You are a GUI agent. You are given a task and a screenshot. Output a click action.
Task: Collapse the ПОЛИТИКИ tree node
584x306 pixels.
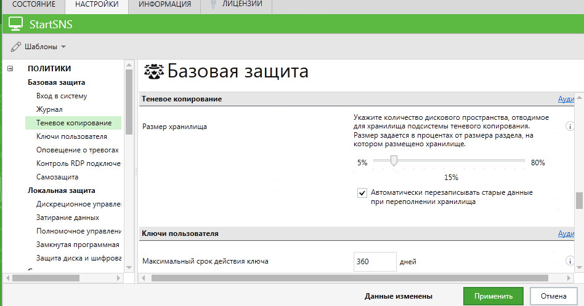[10, 68]
